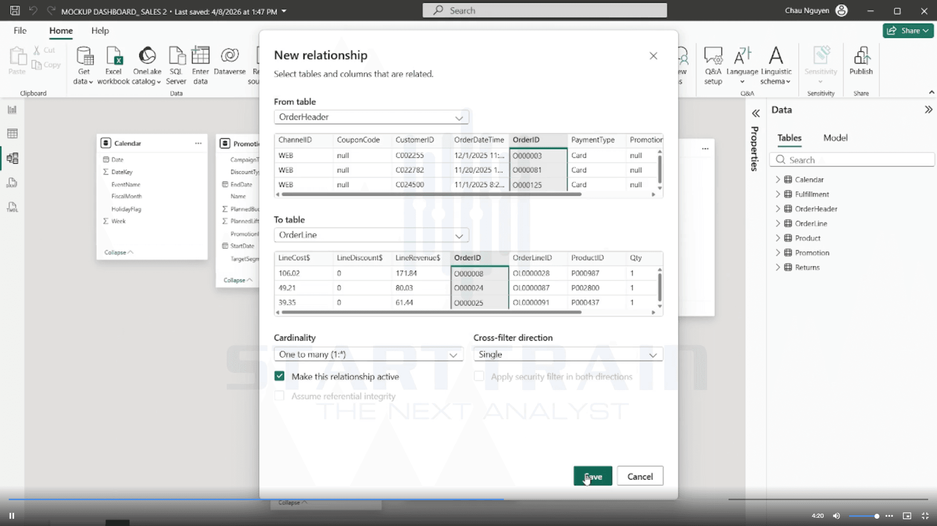The height and width of the screenshot is (526, 937).
Task: Click the Undo arrow in title bar
Action: pyautogui.click(x=33, y=10)
